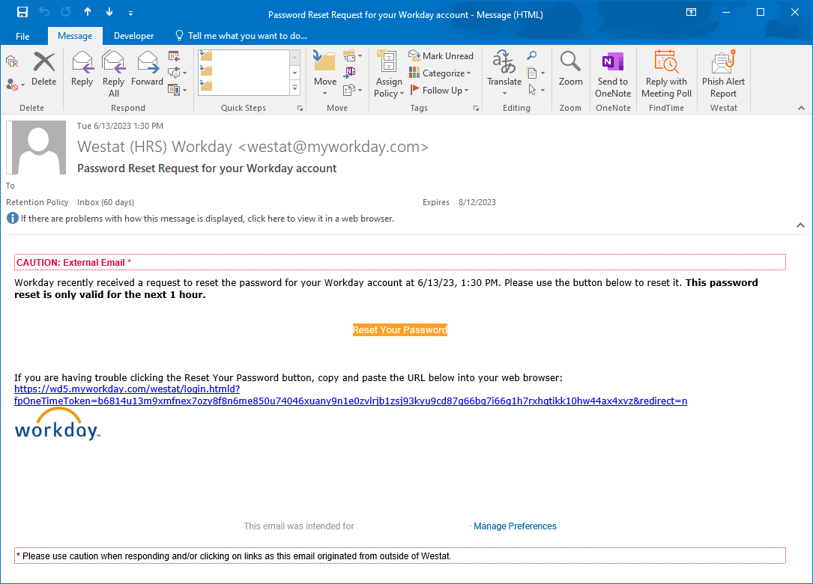
Task: Open the Manage Quick Steps dialog launcher
Action: (x=300, y=108)
